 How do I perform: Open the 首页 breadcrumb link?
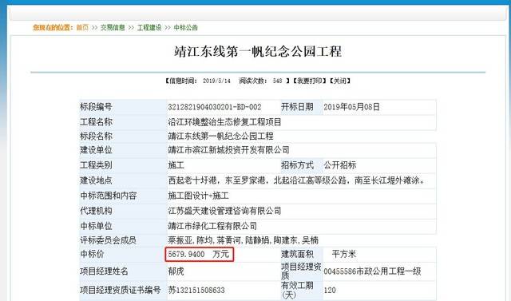tap(82, 27)
